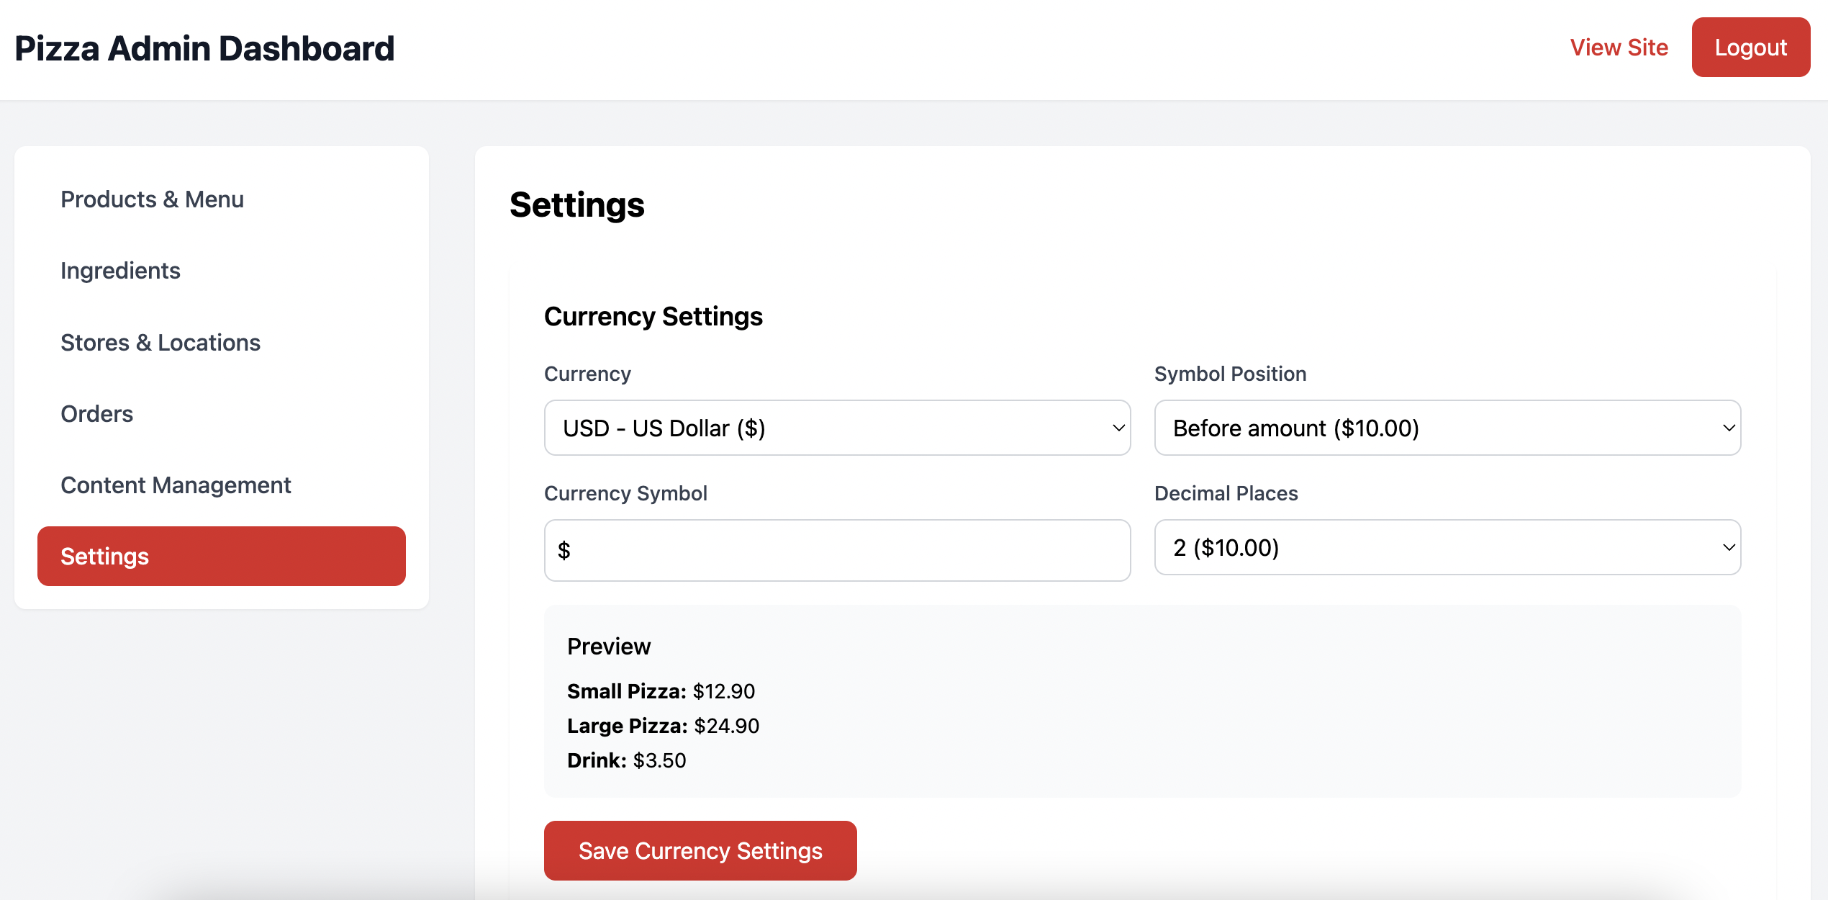Image resolution: width=1828 pixels, height=900 pixels.
Task: Click the Symbol Position chevron arrow
Action: (1729, 428)
